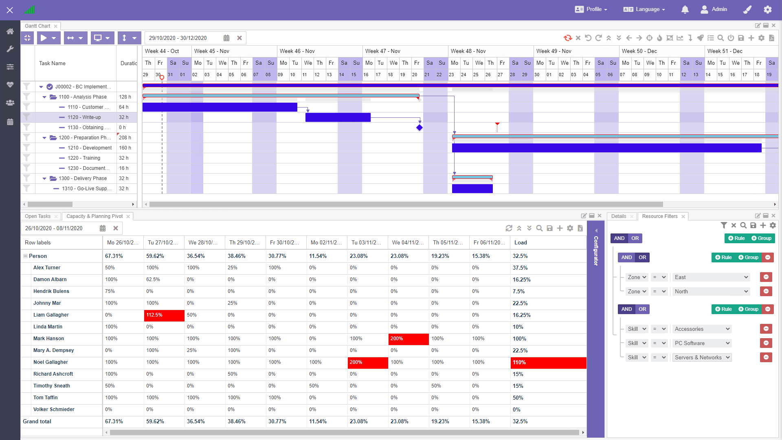The width and height of the screenshot is (782, 440).
Task: Collapse the 1200 - Preparation Phase tree node
Action: (x=44, y=138)
